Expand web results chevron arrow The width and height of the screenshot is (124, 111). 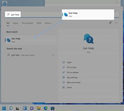[53, 55]
